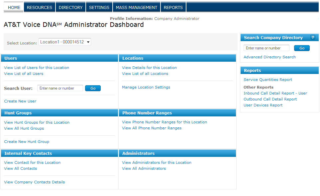Image resolution: width=320 pixels, height=196 pixels.
Task: Click the Administrators panel header
Action: 177,153
